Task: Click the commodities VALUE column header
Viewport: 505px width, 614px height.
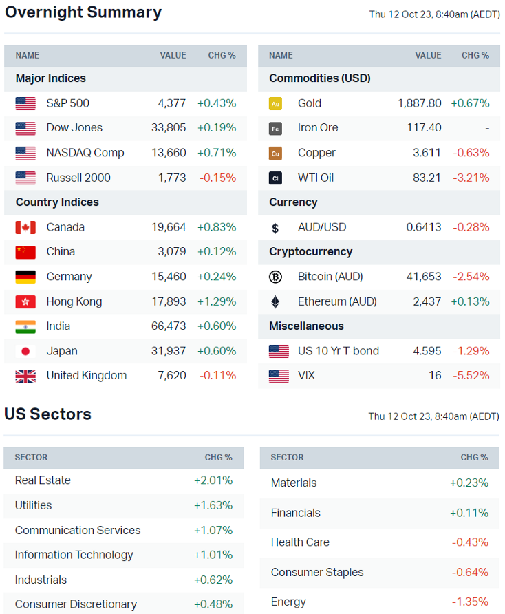Action: click(428, 55)
